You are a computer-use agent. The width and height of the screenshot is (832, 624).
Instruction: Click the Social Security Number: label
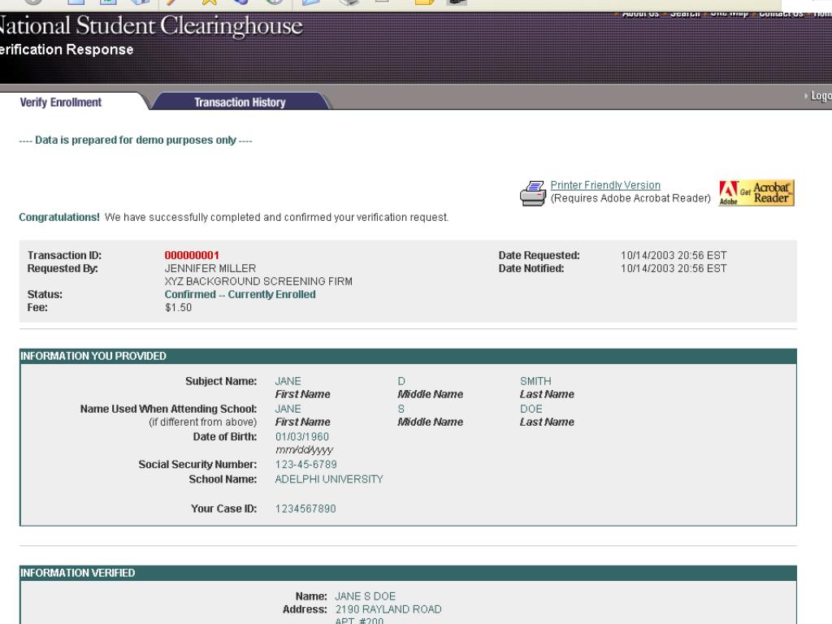pos(197,464)
